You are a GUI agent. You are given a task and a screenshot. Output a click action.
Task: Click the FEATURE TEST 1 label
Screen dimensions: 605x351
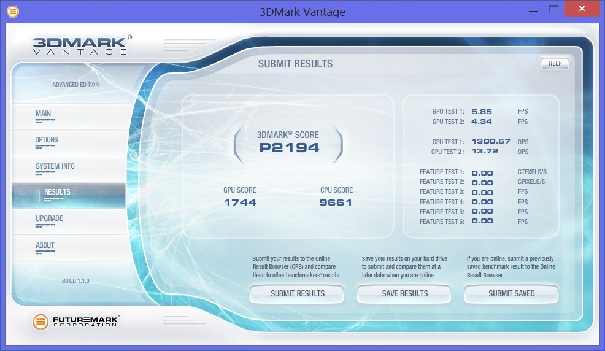442,172
